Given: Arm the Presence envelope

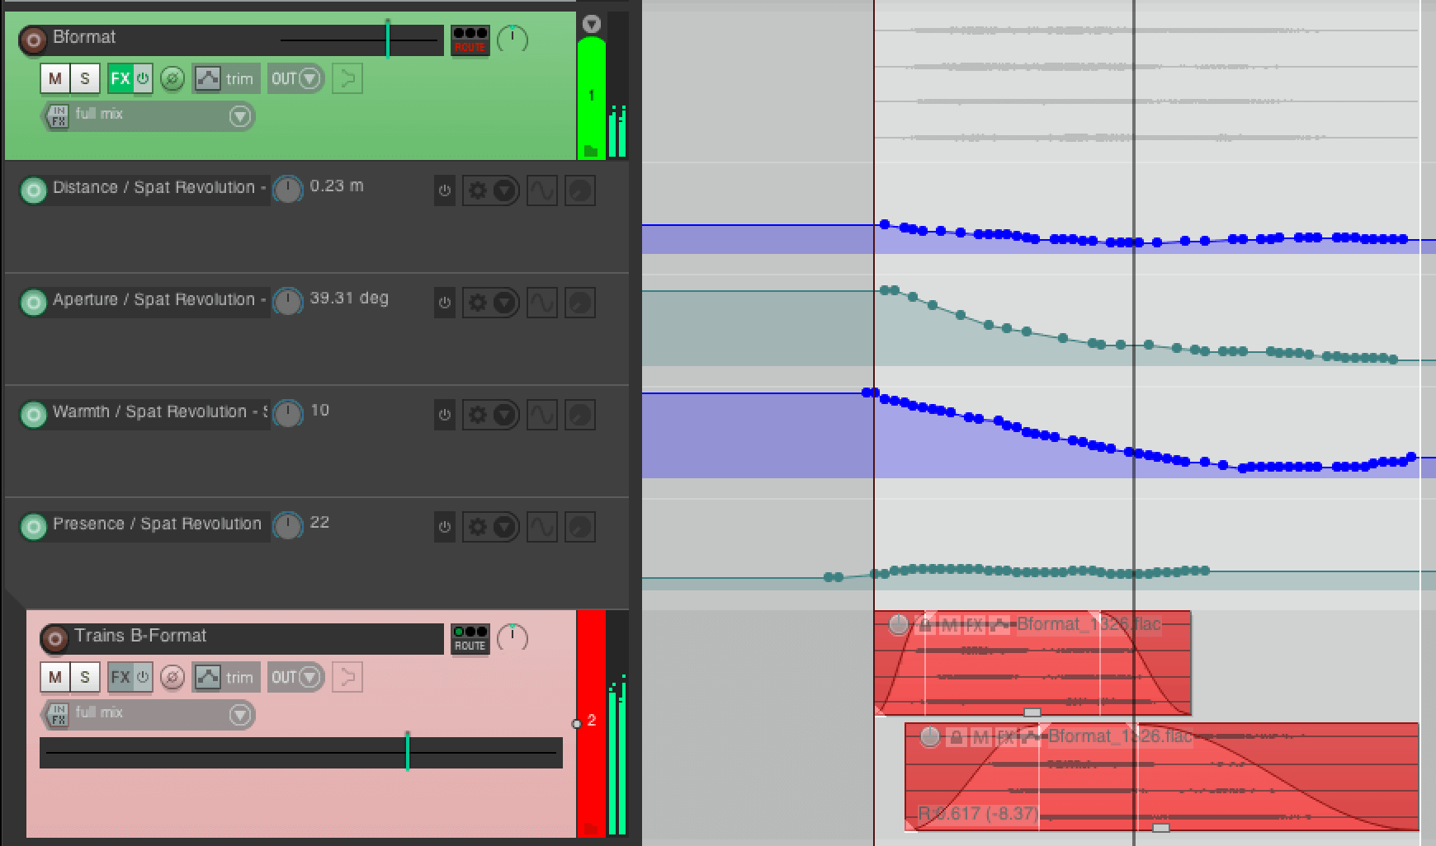Looking at the screenshot, I should (x=33, y=526).
